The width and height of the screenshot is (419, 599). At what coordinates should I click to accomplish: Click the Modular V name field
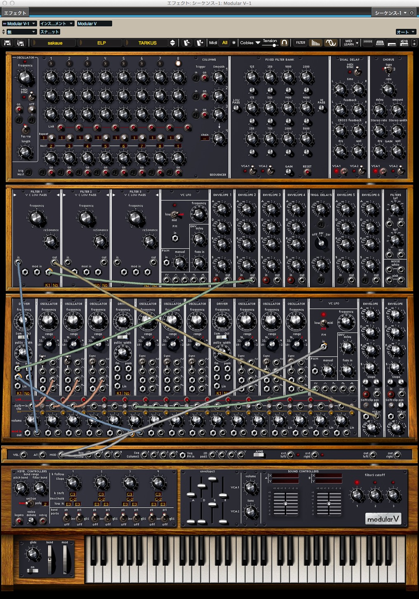(94, 24)
